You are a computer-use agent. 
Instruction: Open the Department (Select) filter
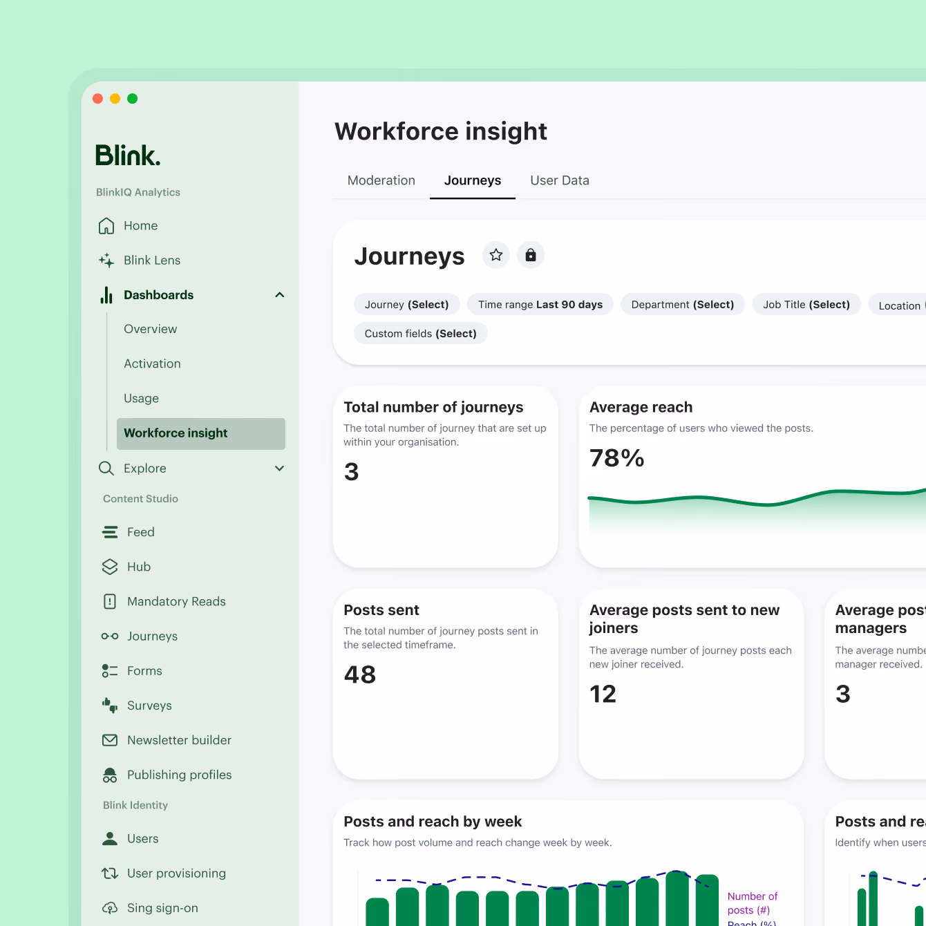[x=683, y=305]
